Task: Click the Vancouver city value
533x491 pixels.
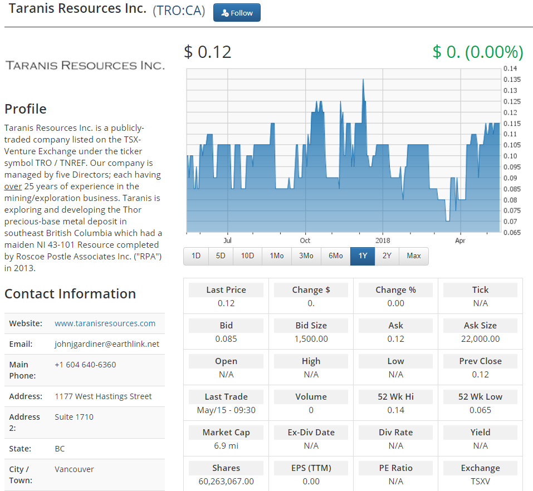Action: coord(74,469)
